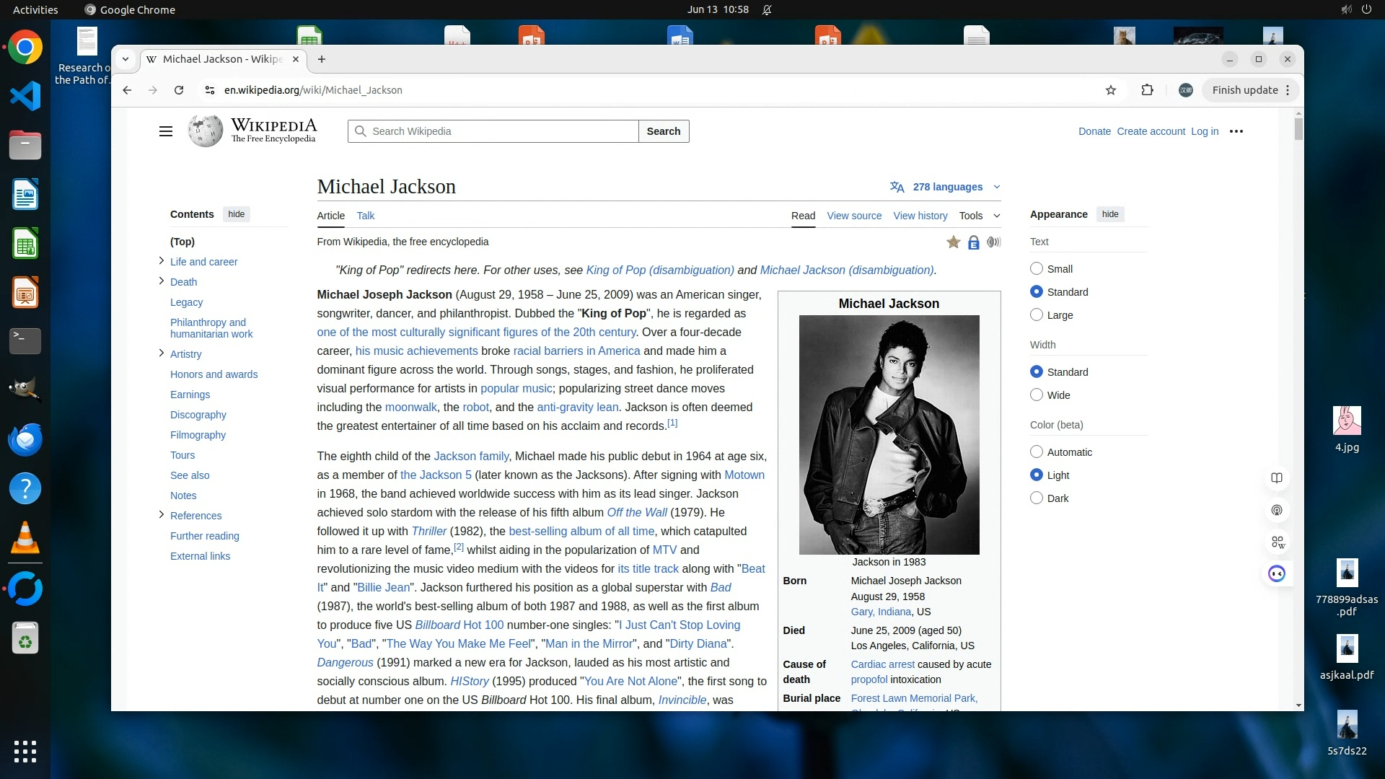This screenshot has width=1385, height=779.
Task: Select Dark color mode radio button
Action: pyautogui.click(x=1037, y=498)
